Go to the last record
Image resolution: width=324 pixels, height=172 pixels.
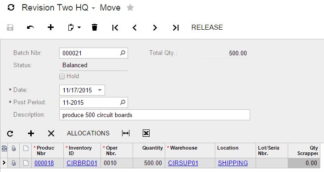click(x=175, y=27)
